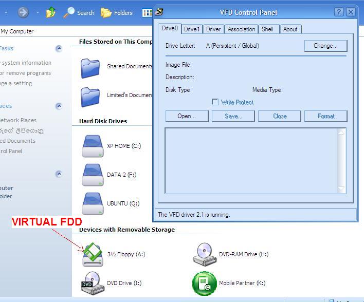The width and height of the screenshot is (364, 302).
Task: Click the Mobile Partner (K:) label
Action: (x=242, y=283)
